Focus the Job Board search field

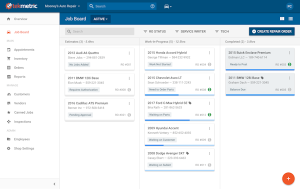(x=99, y=31)
